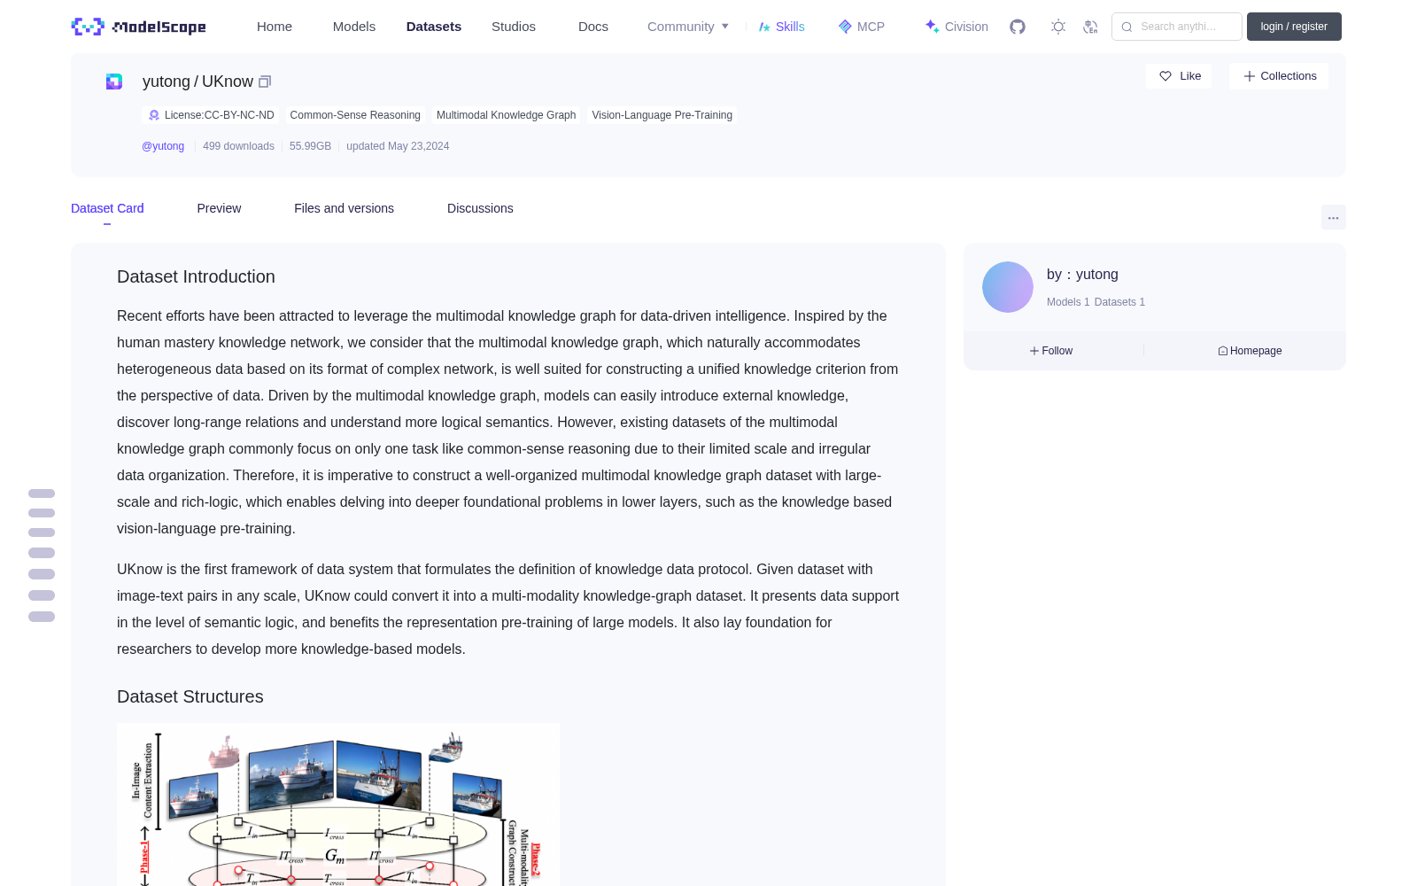Click the '499 downloads' text
The image size is (1417, 886).
238,146
